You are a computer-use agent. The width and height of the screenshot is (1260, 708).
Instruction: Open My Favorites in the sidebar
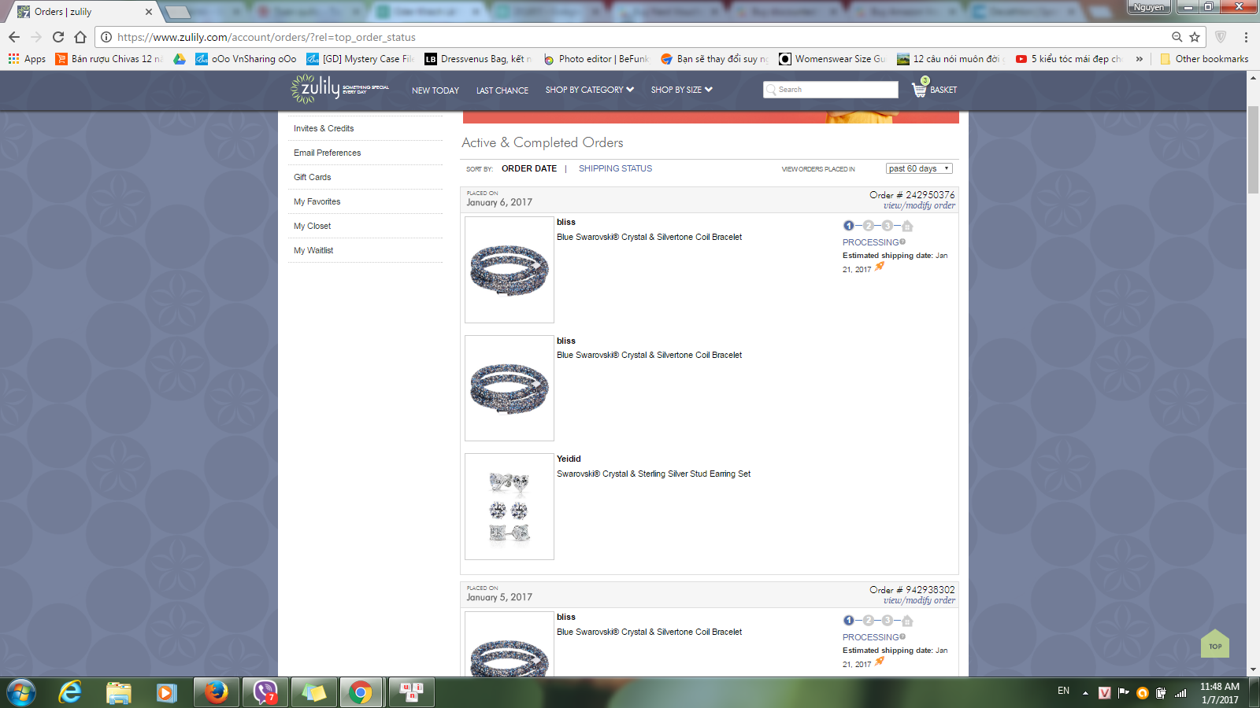point(317,201)
